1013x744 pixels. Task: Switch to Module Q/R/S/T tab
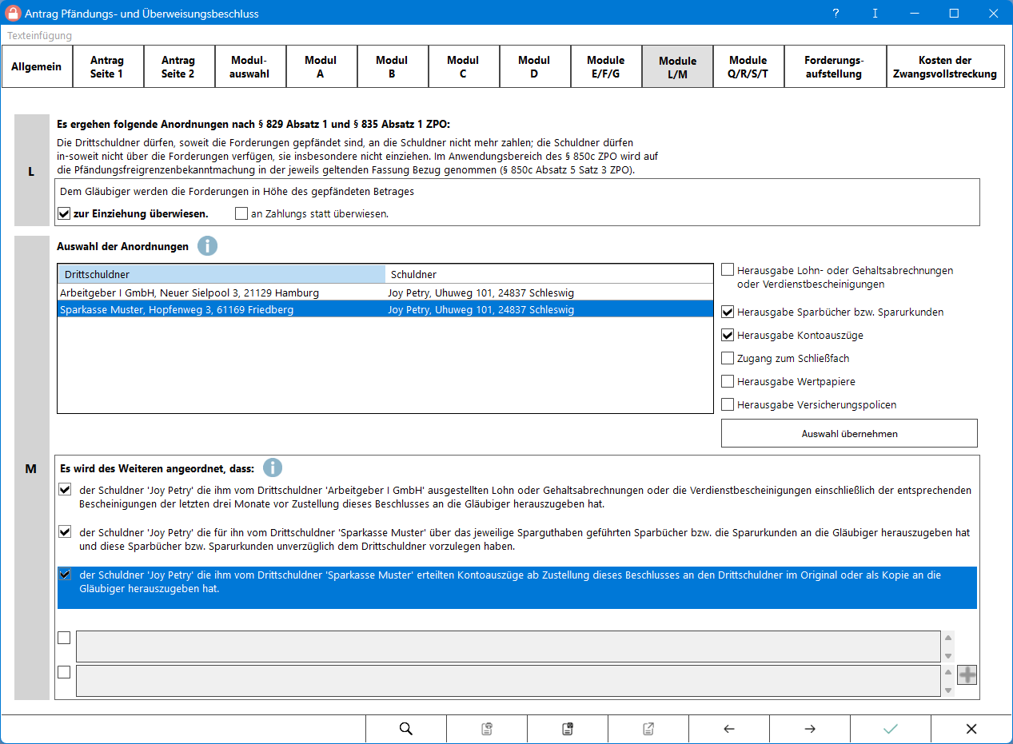[748, 66]
